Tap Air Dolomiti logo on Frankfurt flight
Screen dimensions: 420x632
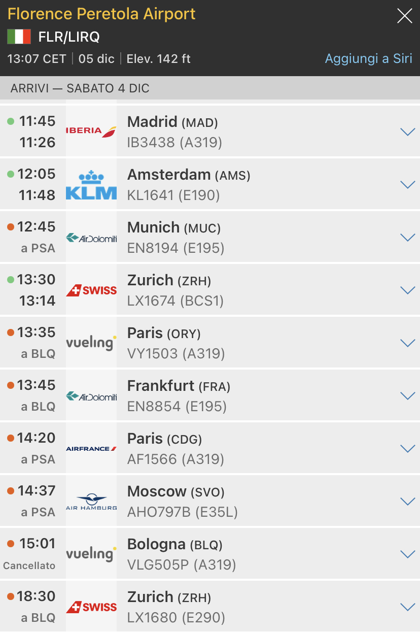pyautogui.click(x=91, y=396)
